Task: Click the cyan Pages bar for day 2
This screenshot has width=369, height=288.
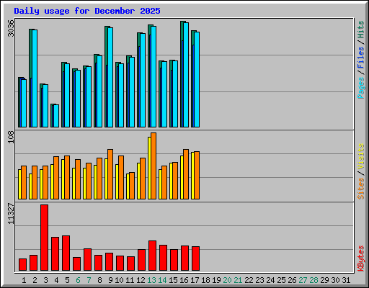Action: click(x=35, y=78)
